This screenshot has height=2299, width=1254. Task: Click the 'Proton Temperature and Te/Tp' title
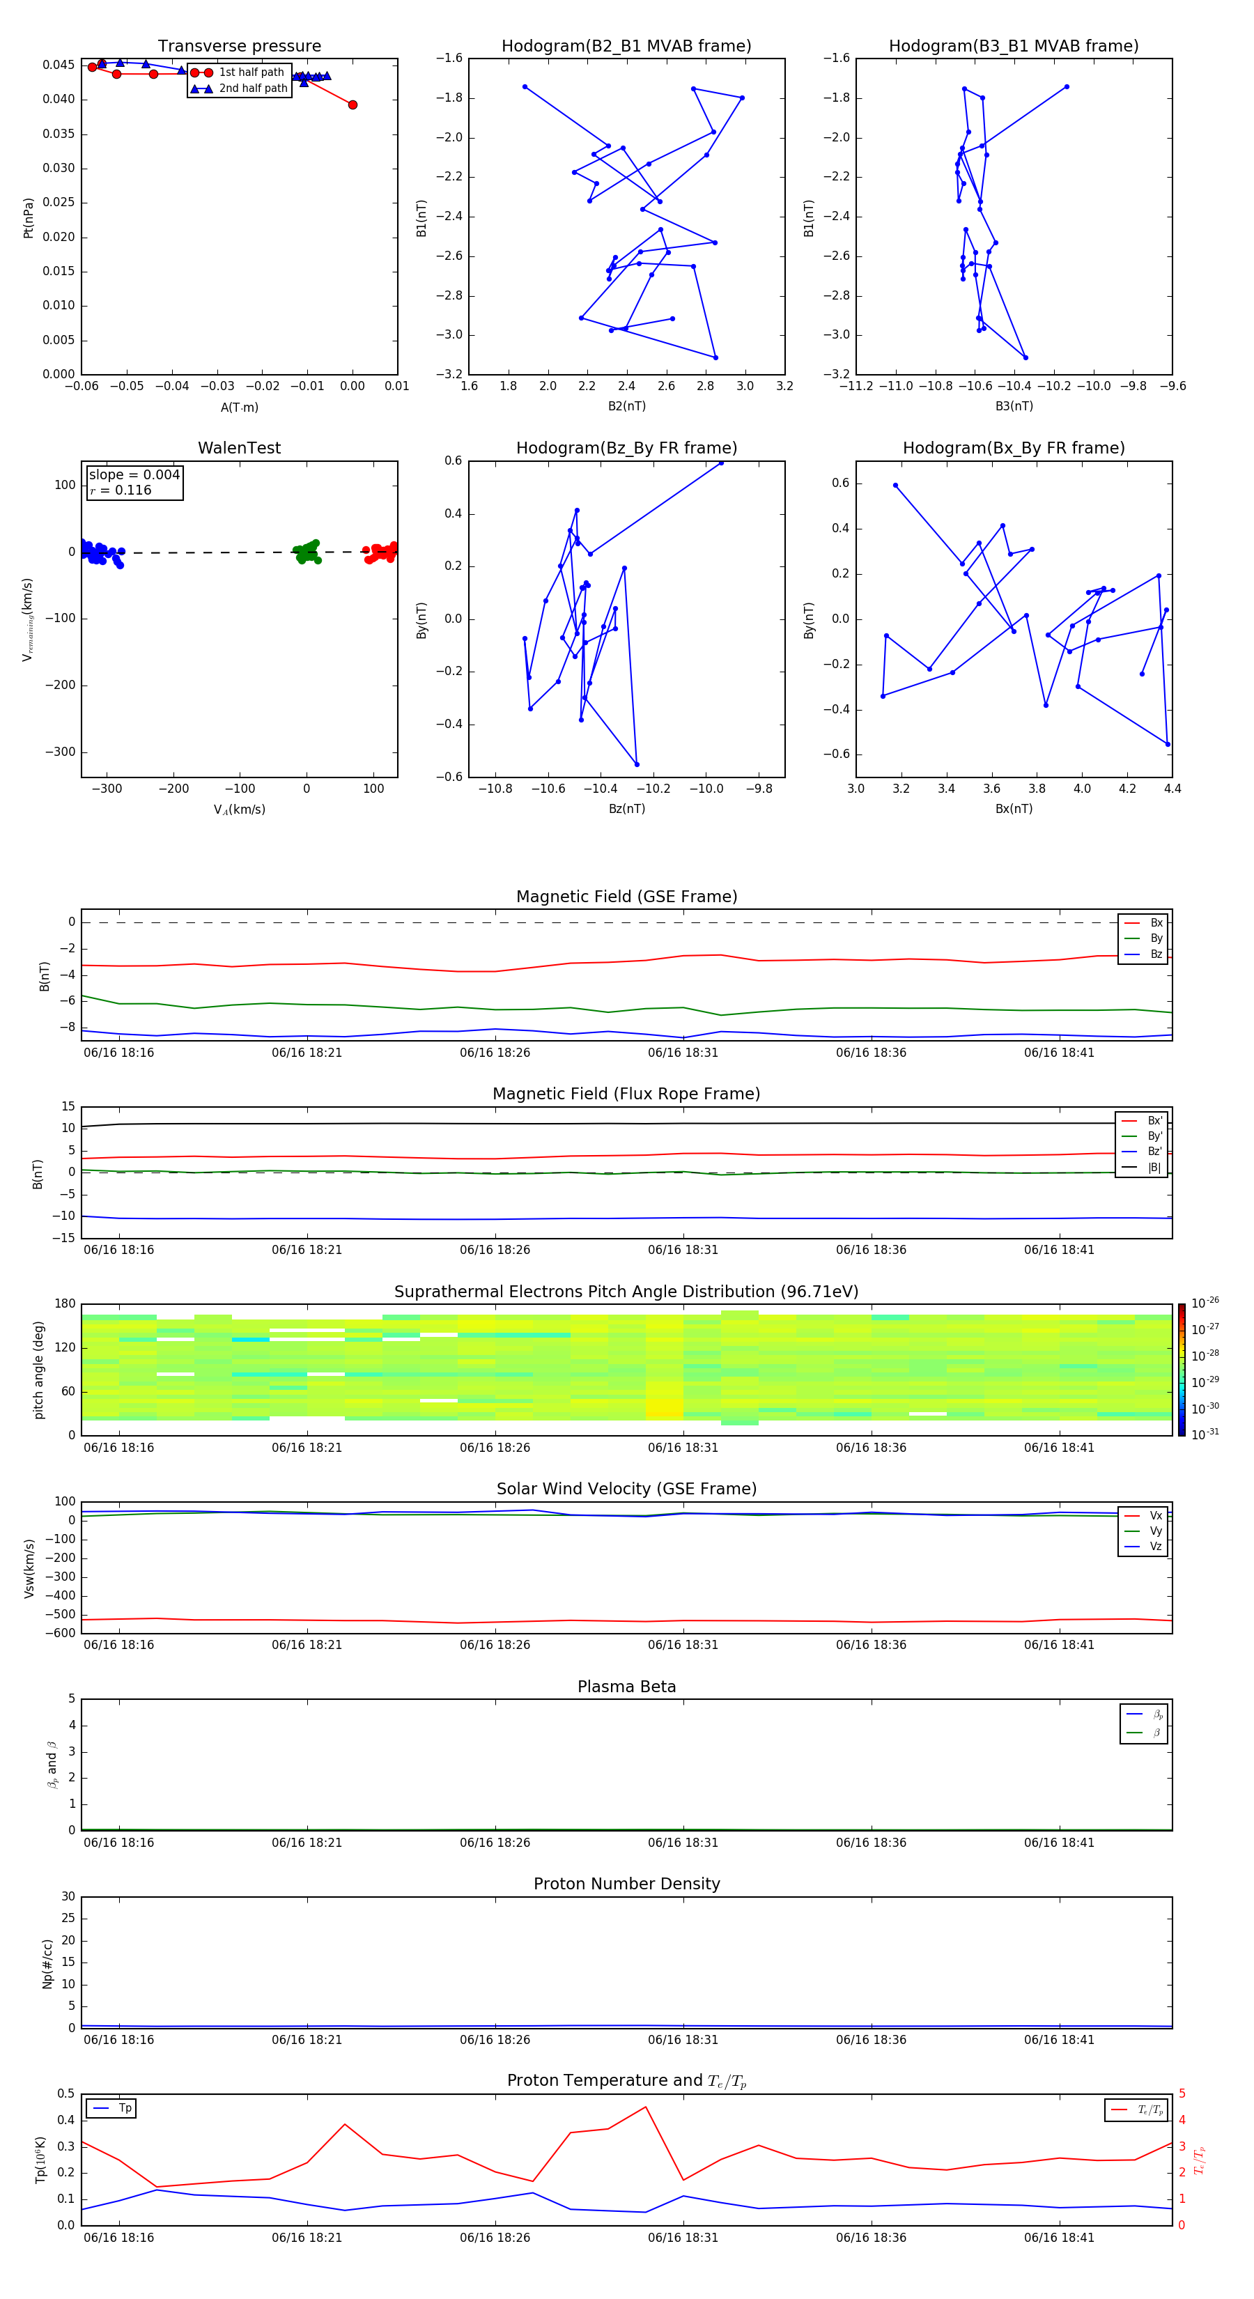click(626, 2081)
